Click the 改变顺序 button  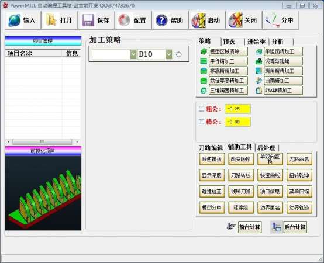(241, 159)
